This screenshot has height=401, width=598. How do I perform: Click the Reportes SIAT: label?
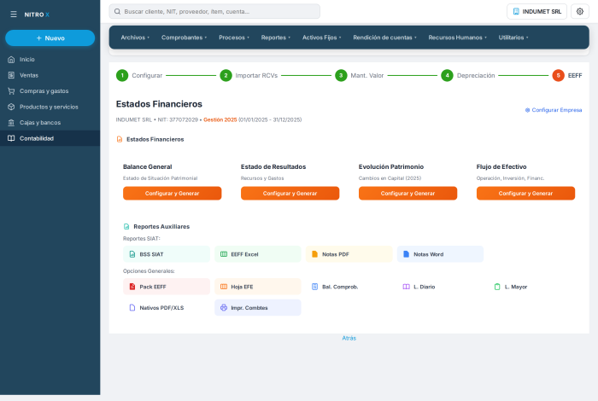click(142, 239)
